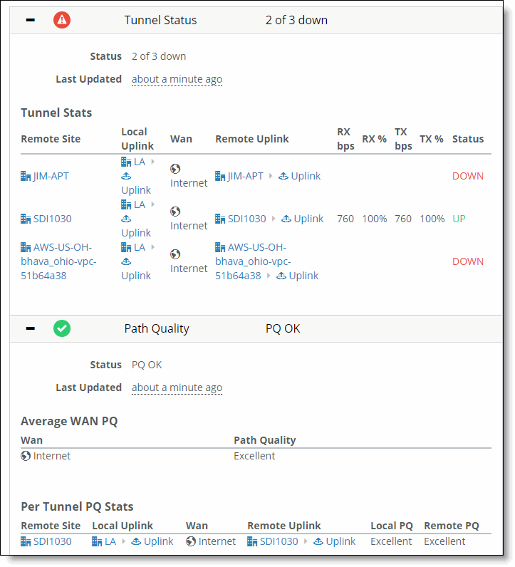Click the red alert icon beside Tunnel Status
Image resolution: width=515 pixels, height=567 pixels.
(x=62, y=20)
